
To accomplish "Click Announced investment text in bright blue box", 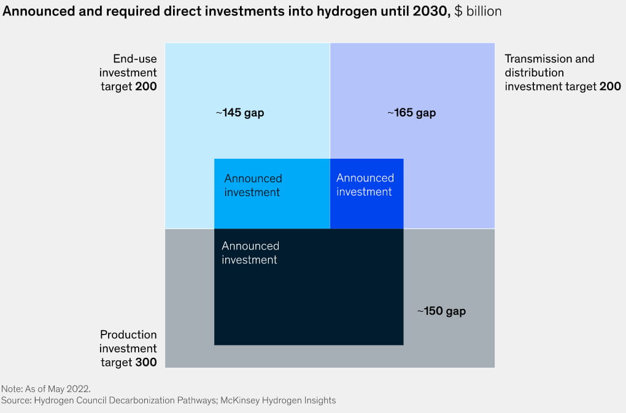I will pyautogui.click(x=253, y=185).
